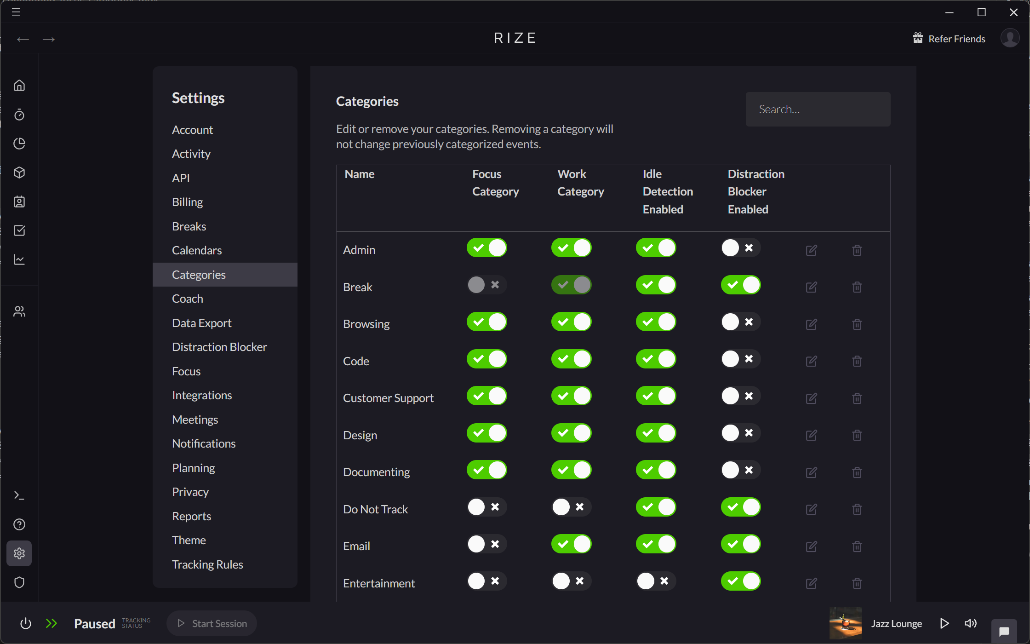Screen dimensions: 1030x644
Task: Disable Idle Detection for the Code category
Action: coord(656,359)
